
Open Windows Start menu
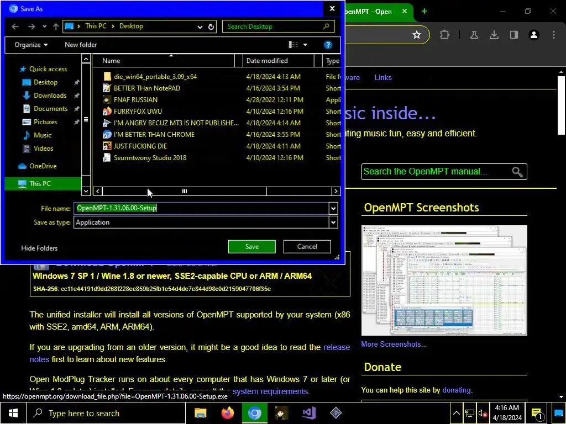pyautogui.click(x=13, y=413)
